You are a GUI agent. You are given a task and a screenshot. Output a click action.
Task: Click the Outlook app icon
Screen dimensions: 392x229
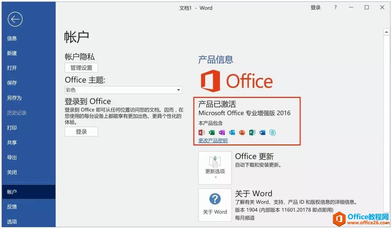point(232,132)
